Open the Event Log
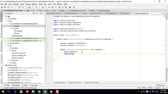Viewport: 168px width, 94px height. coord(160,85)
